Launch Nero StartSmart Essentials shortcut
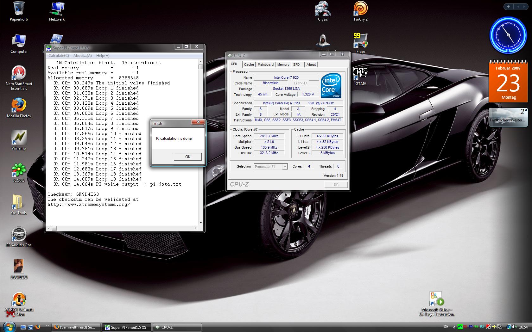The image size is (532, 332). (19, 78)
